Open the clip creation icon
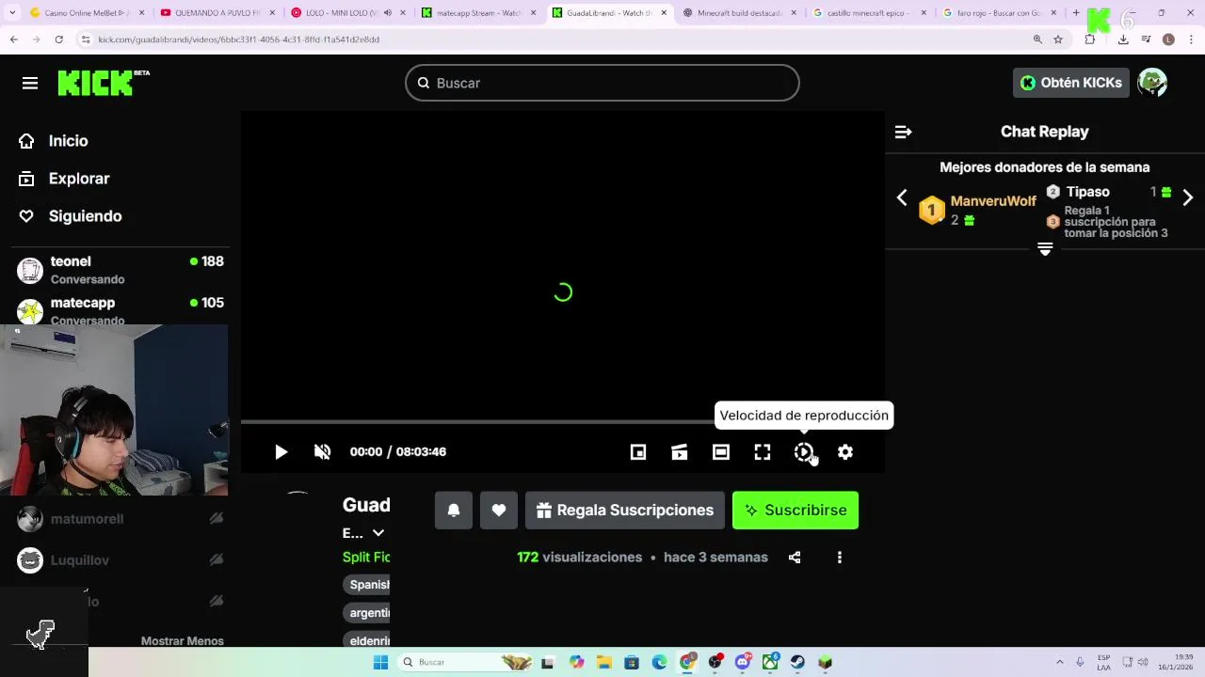The width and height of the screenshot is (1205, 677). pyautogui.click(x=680, y=452)
